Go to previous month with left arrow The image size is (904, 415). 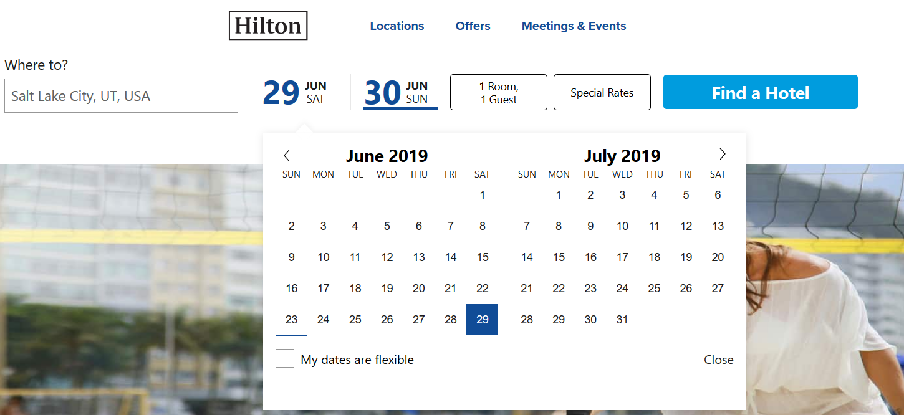pos(287,155)
